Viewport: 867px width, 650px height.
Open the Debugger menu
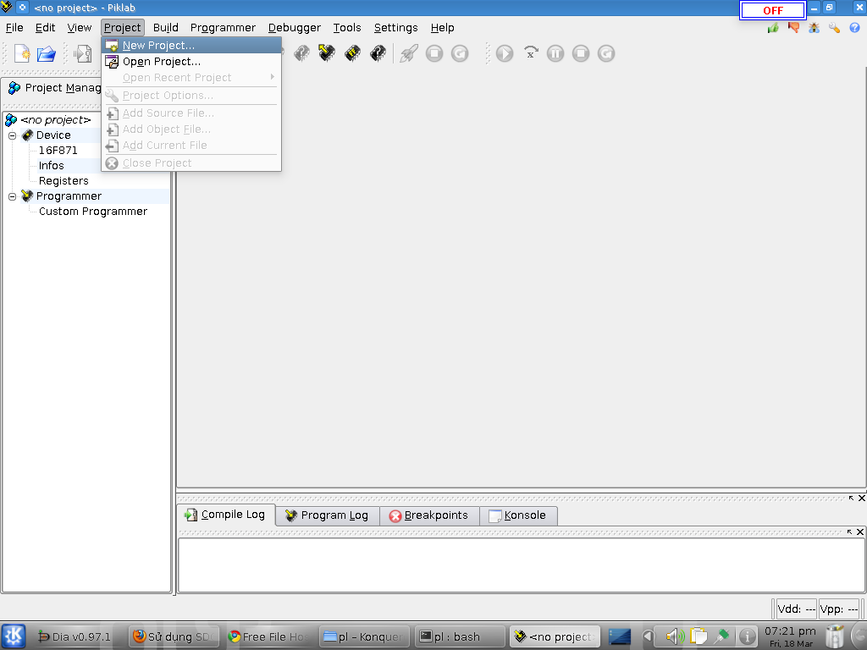pos(294,28)
